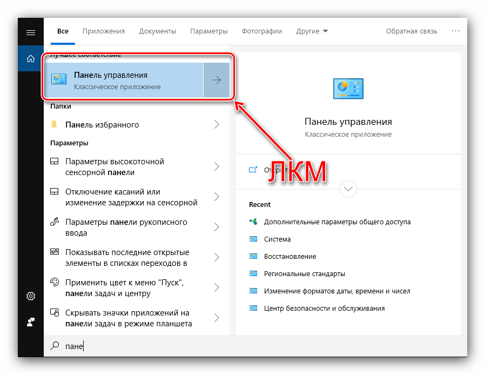
Task: Click the Панель избранного folder icon
Action: coord(54,124)
